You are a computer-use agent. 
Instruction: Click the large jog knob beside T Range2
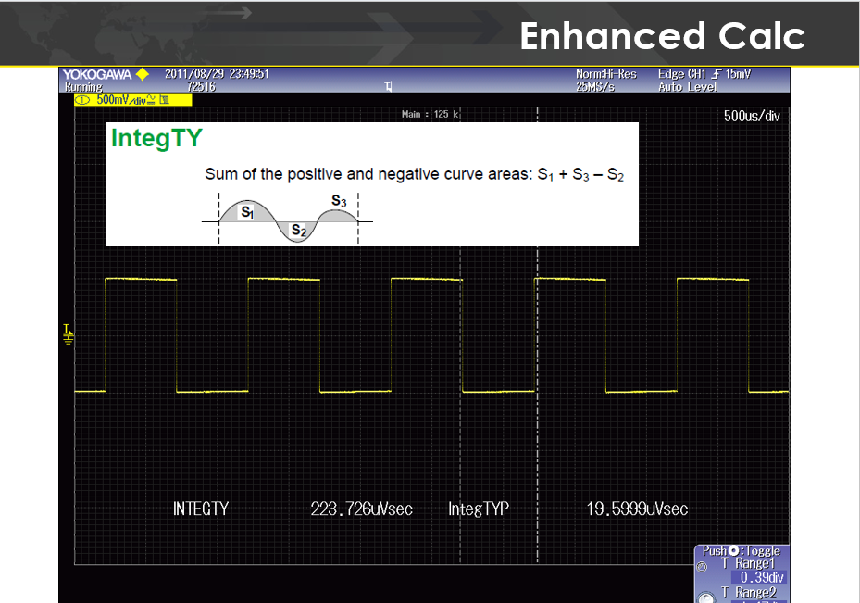coord(705,596)
